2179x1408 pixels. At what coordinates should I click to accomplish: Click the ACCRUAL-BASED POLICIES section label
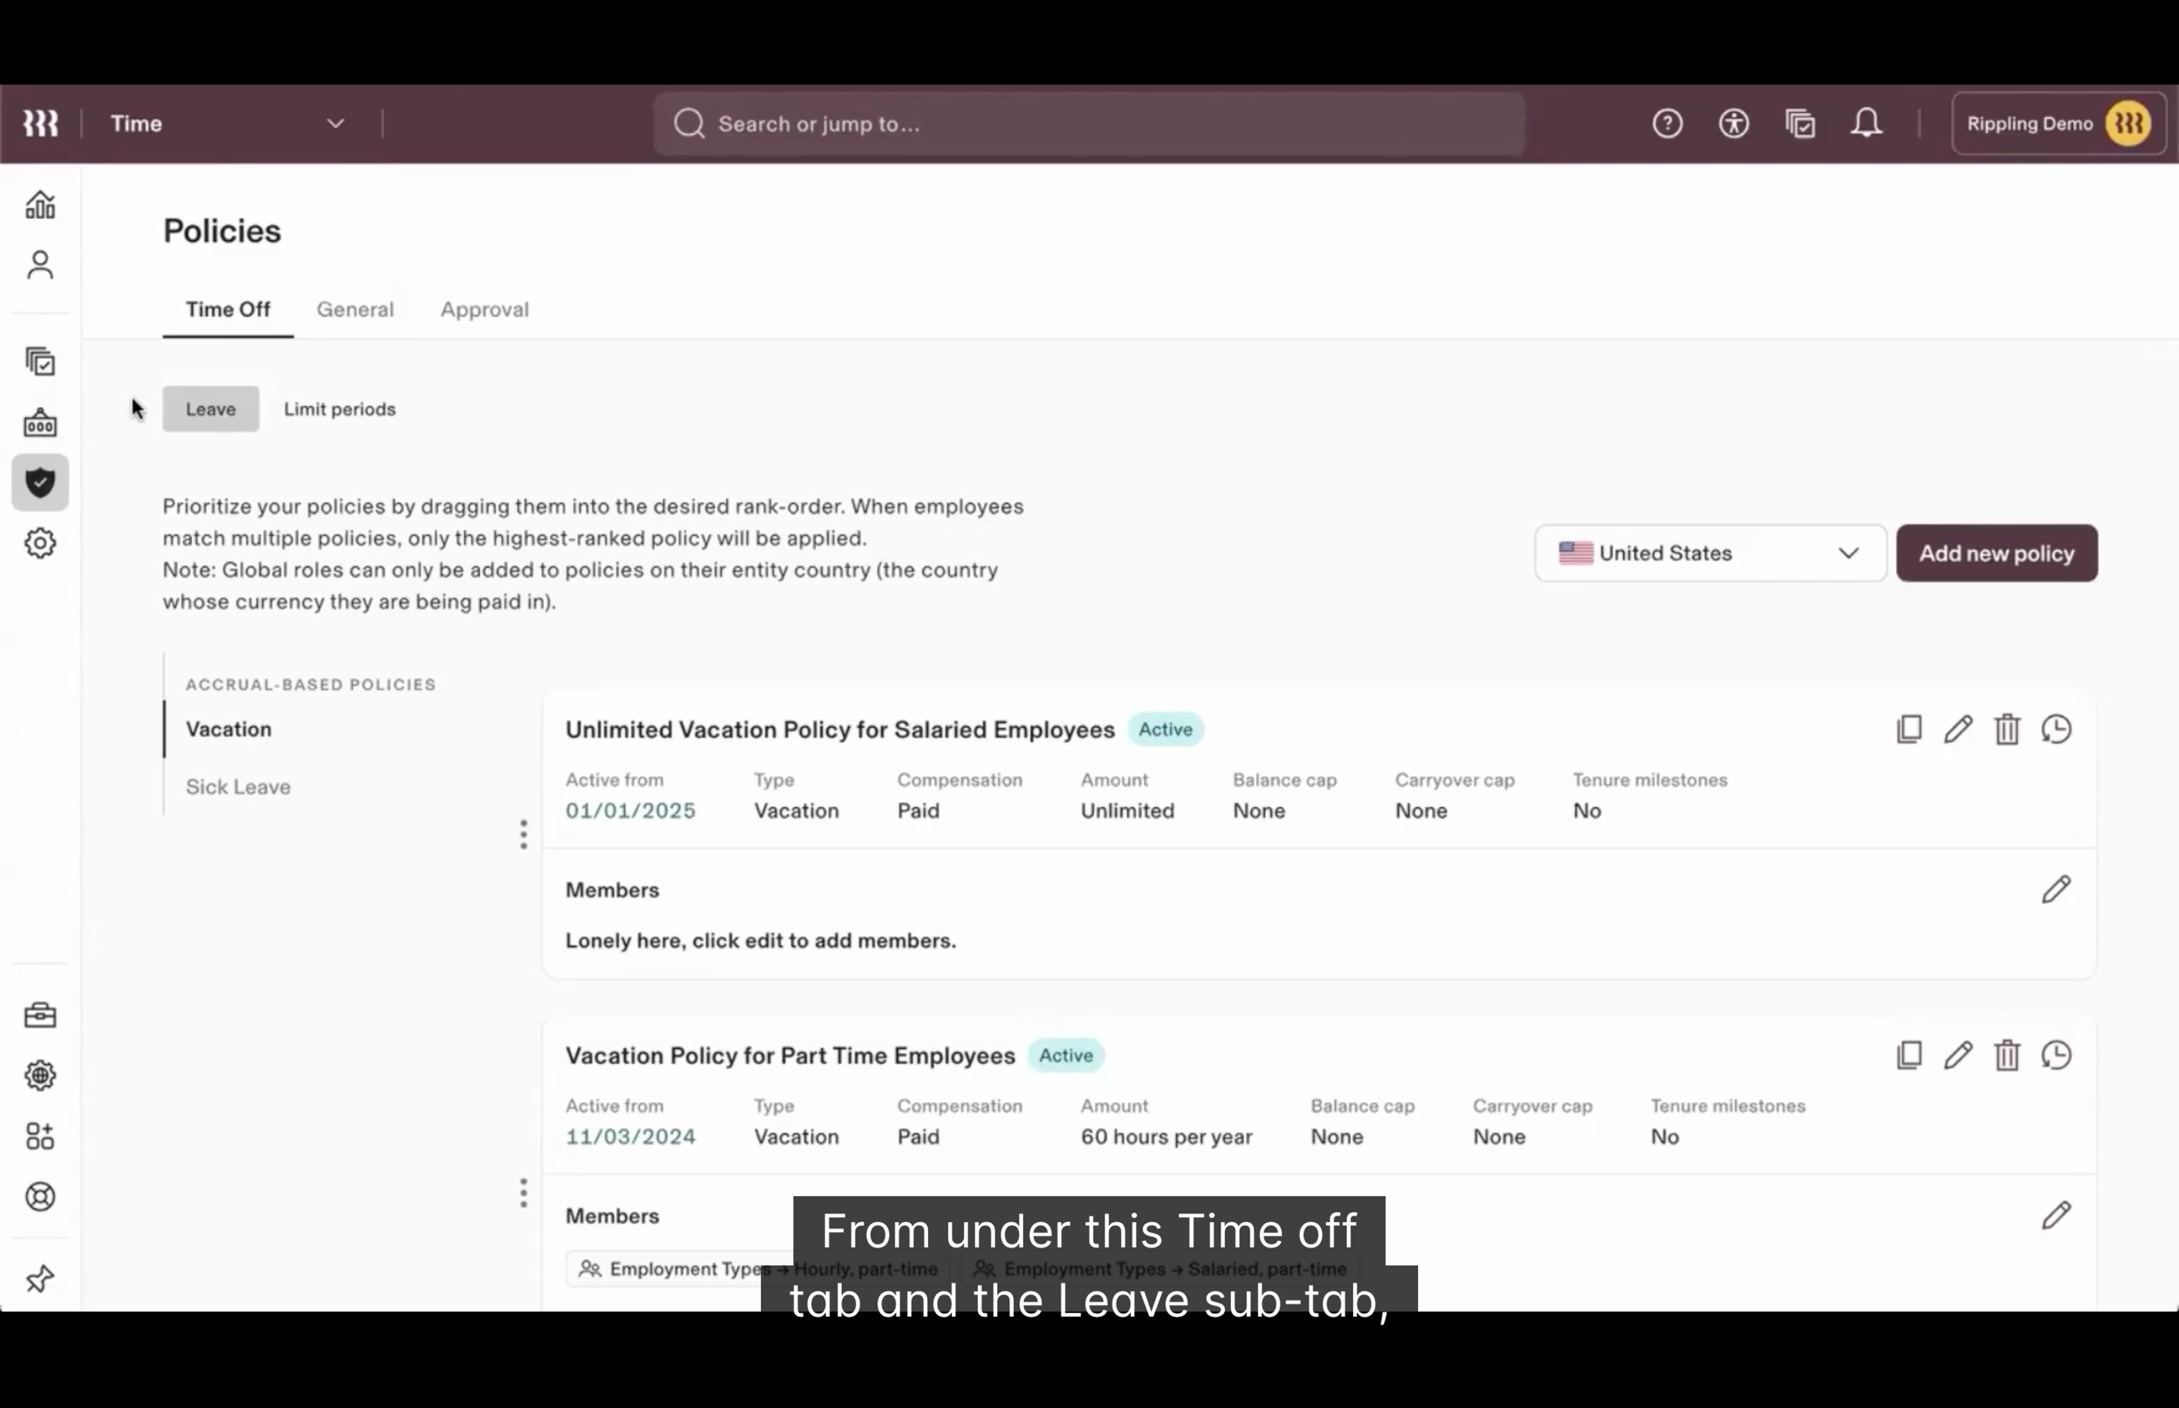[311, 685]
